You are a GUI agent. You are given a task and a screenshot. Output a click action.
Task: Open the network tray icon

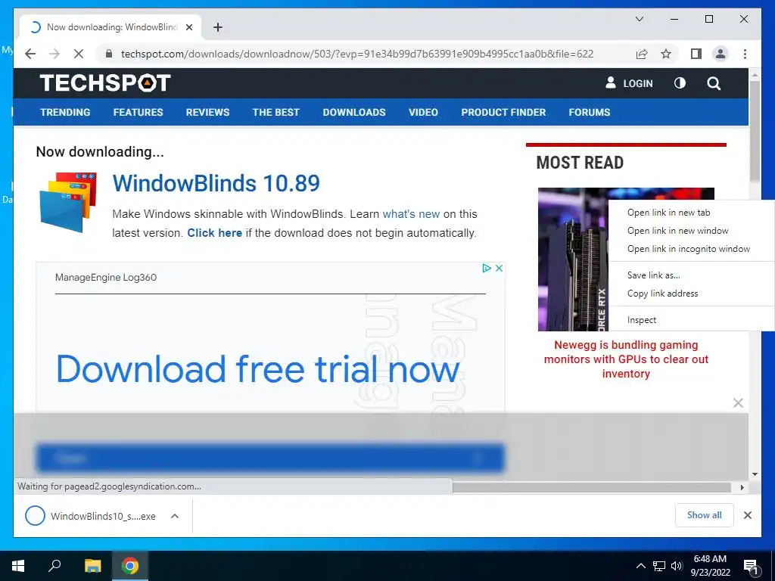pos(659,566)
